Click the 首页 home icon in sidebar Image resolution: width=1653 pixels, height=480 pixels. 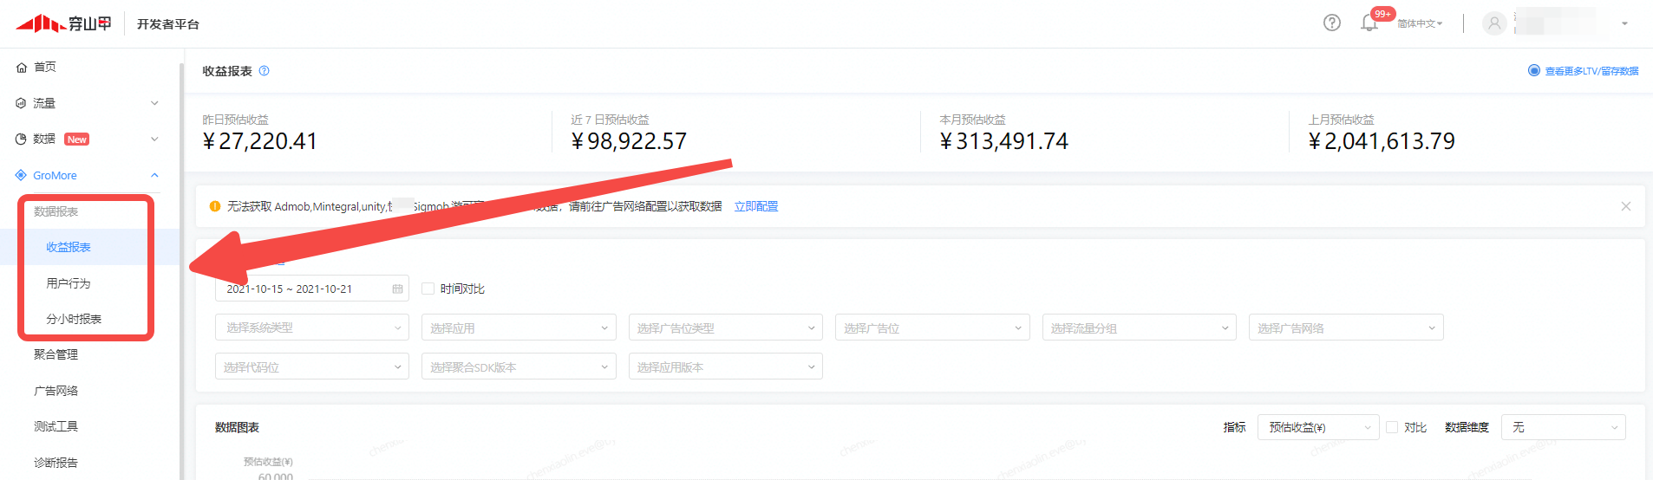click(22, 68)
